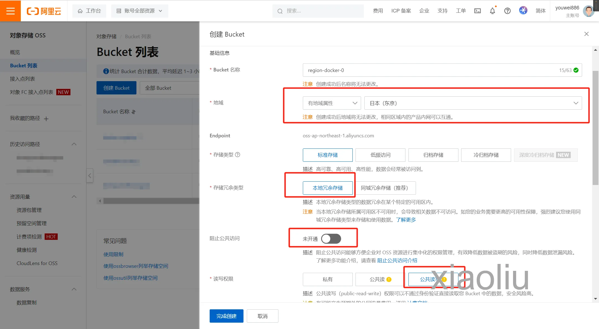Click the search magnifier icon
599x329 pixels.
tap(280, 11)
